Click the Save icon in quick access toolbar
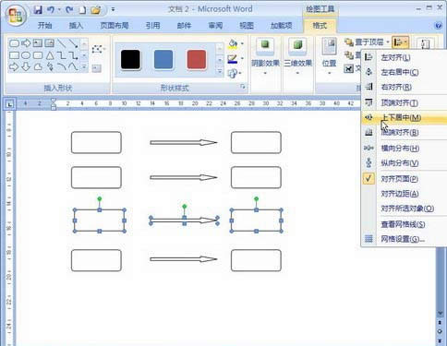447x346 pixels. (38, 10)
